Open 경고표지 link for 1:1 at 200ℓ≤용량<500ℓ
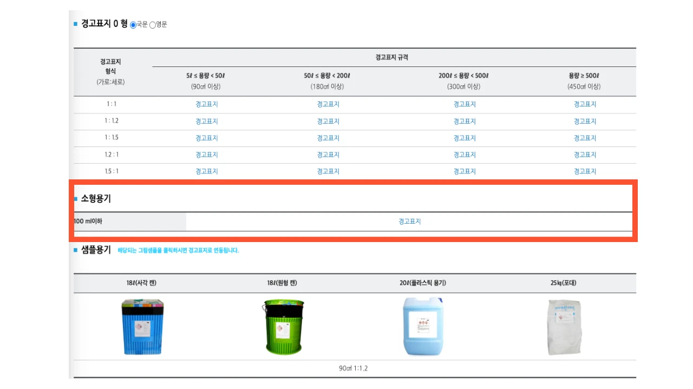Image resolution: width=693 pixels, height=389 pixels. (465, 104)
